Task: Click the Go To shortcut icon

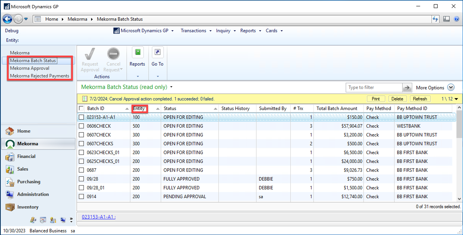Action: click(x=158, y=52)
